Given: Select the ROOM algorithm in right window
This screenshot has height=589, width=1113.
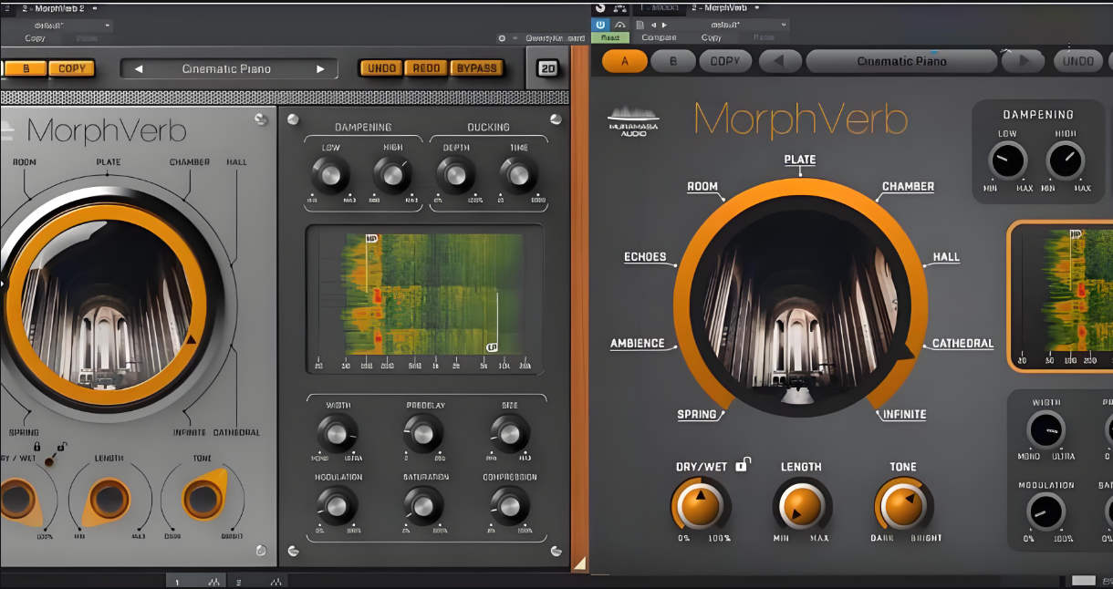Looking at the screenshot, I should pyautogui.click(x=702, y=187).
